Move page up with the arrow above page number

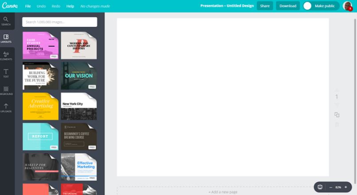[337, 90]
